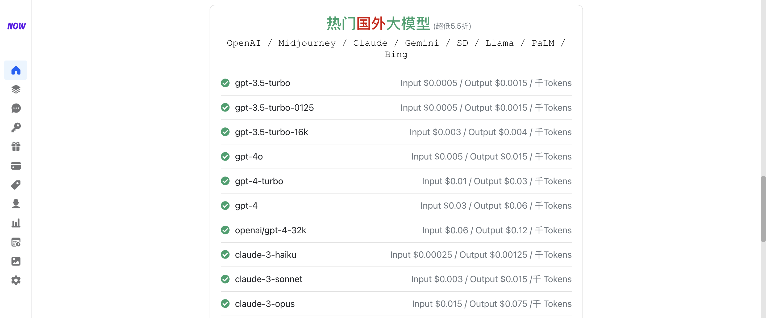
Task: Select the claude-3-opus model name
Action: [265, 303]
